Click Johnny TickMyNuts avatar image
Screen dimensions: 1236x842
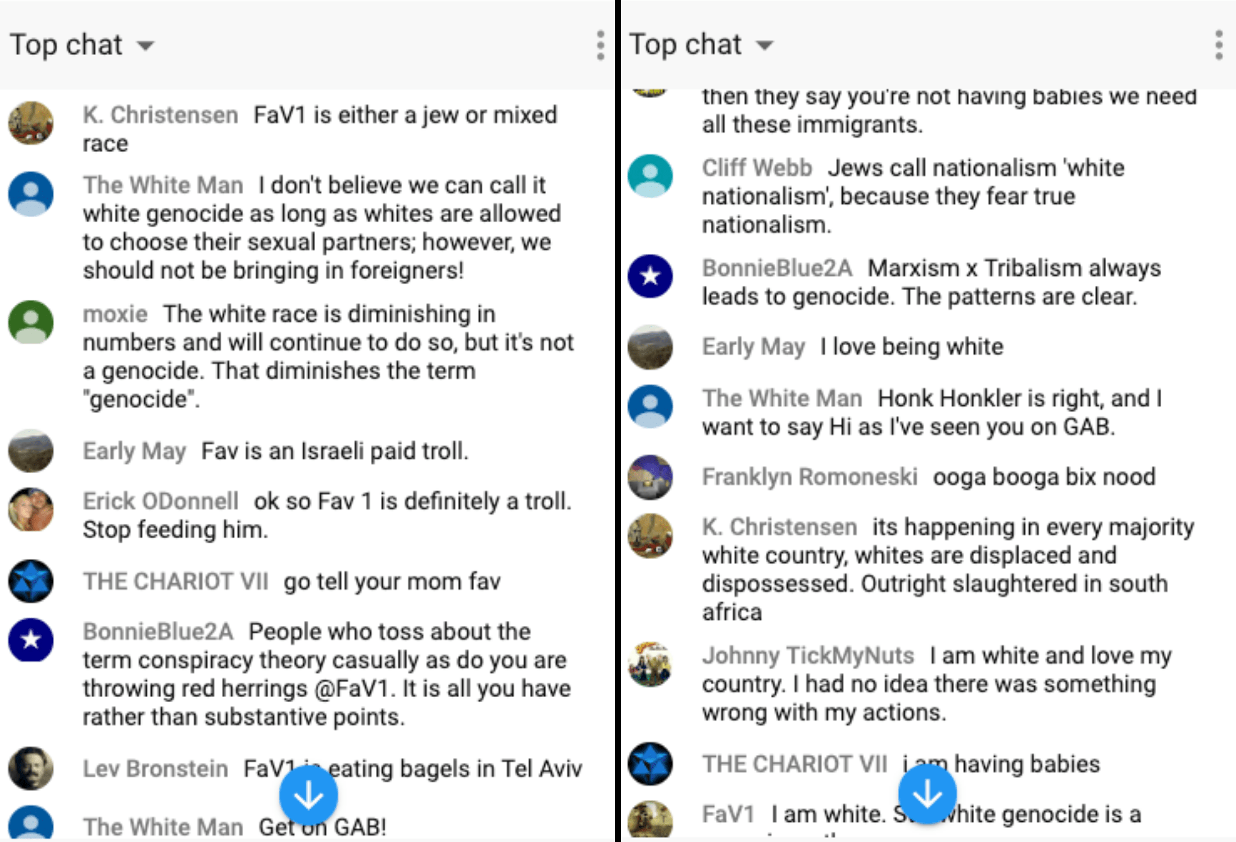click(x=650, y=664)
